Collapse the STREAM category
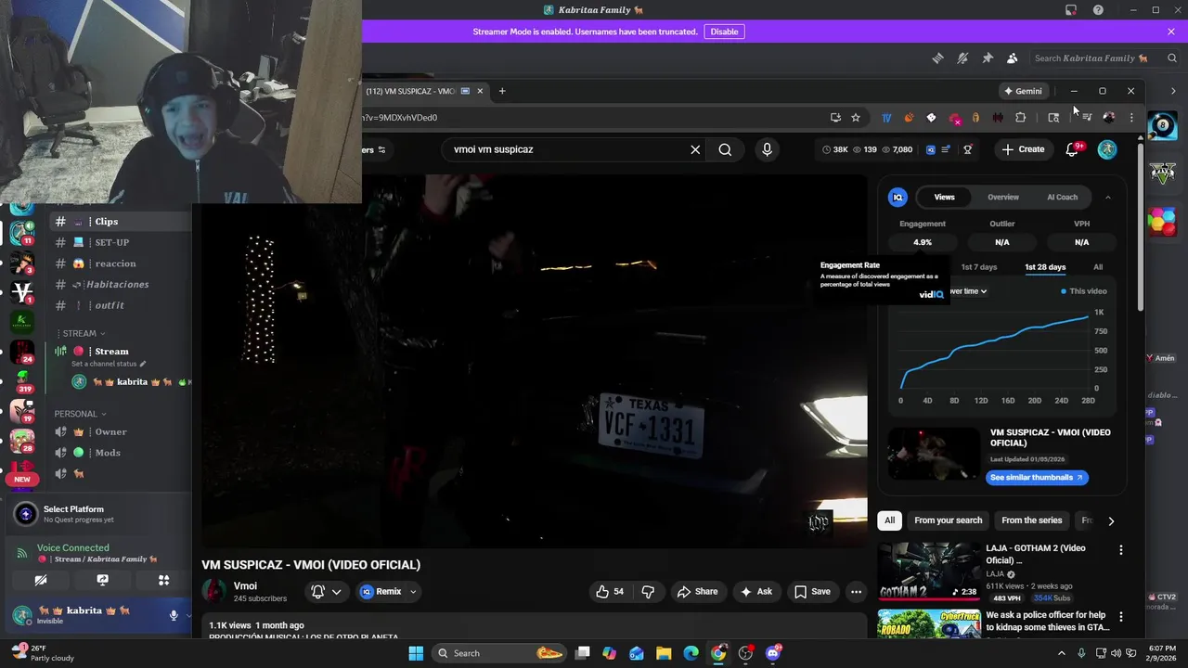The width and height of the screenshot is (1188, 668). [80, 333]
